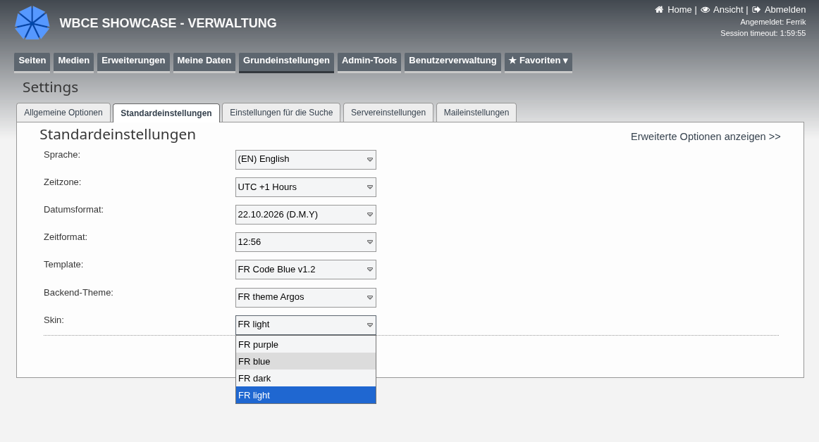Open the Meine Daten menu
The width and height of the screenshot is (819, 442).
click(x=204, y=61)
